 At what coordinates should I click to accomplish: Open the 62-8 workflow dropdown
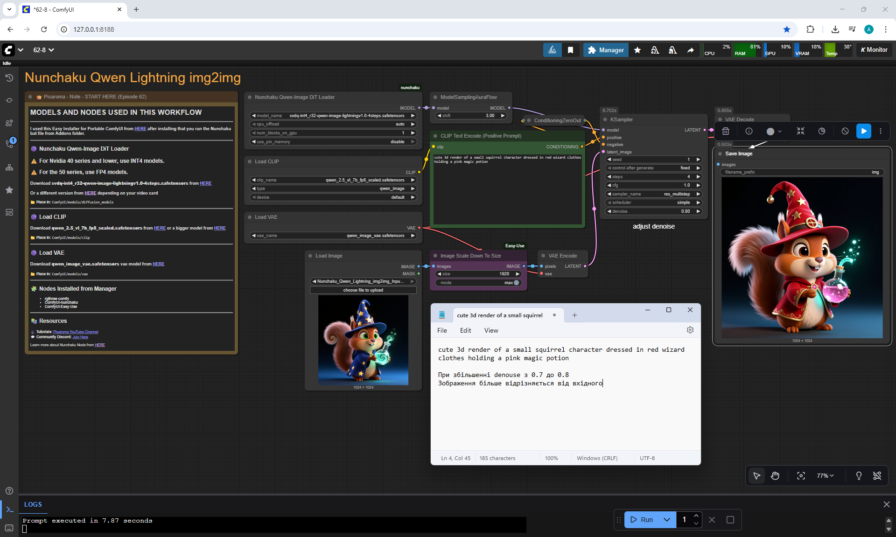pyautogui.click(x=43, y=50)
